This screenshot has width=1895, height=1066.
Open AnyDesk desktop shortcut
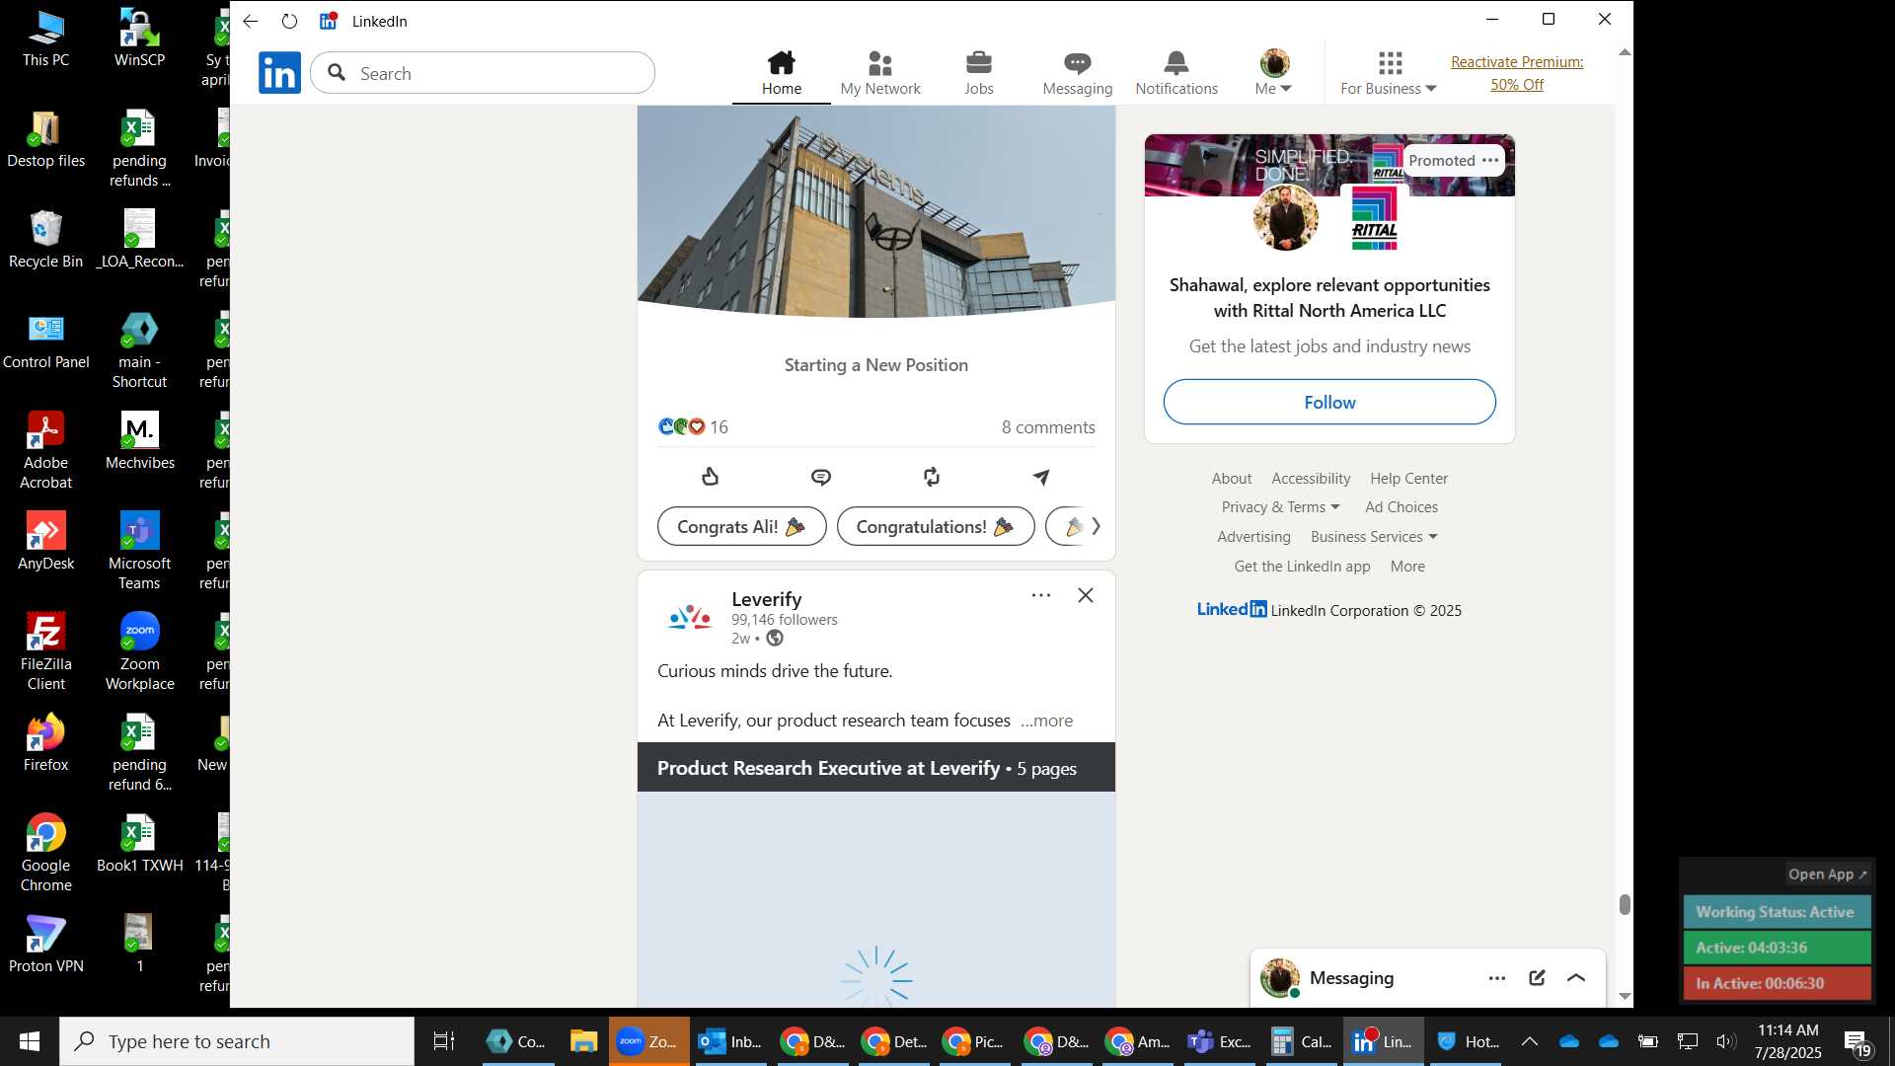tap(46, 541)
